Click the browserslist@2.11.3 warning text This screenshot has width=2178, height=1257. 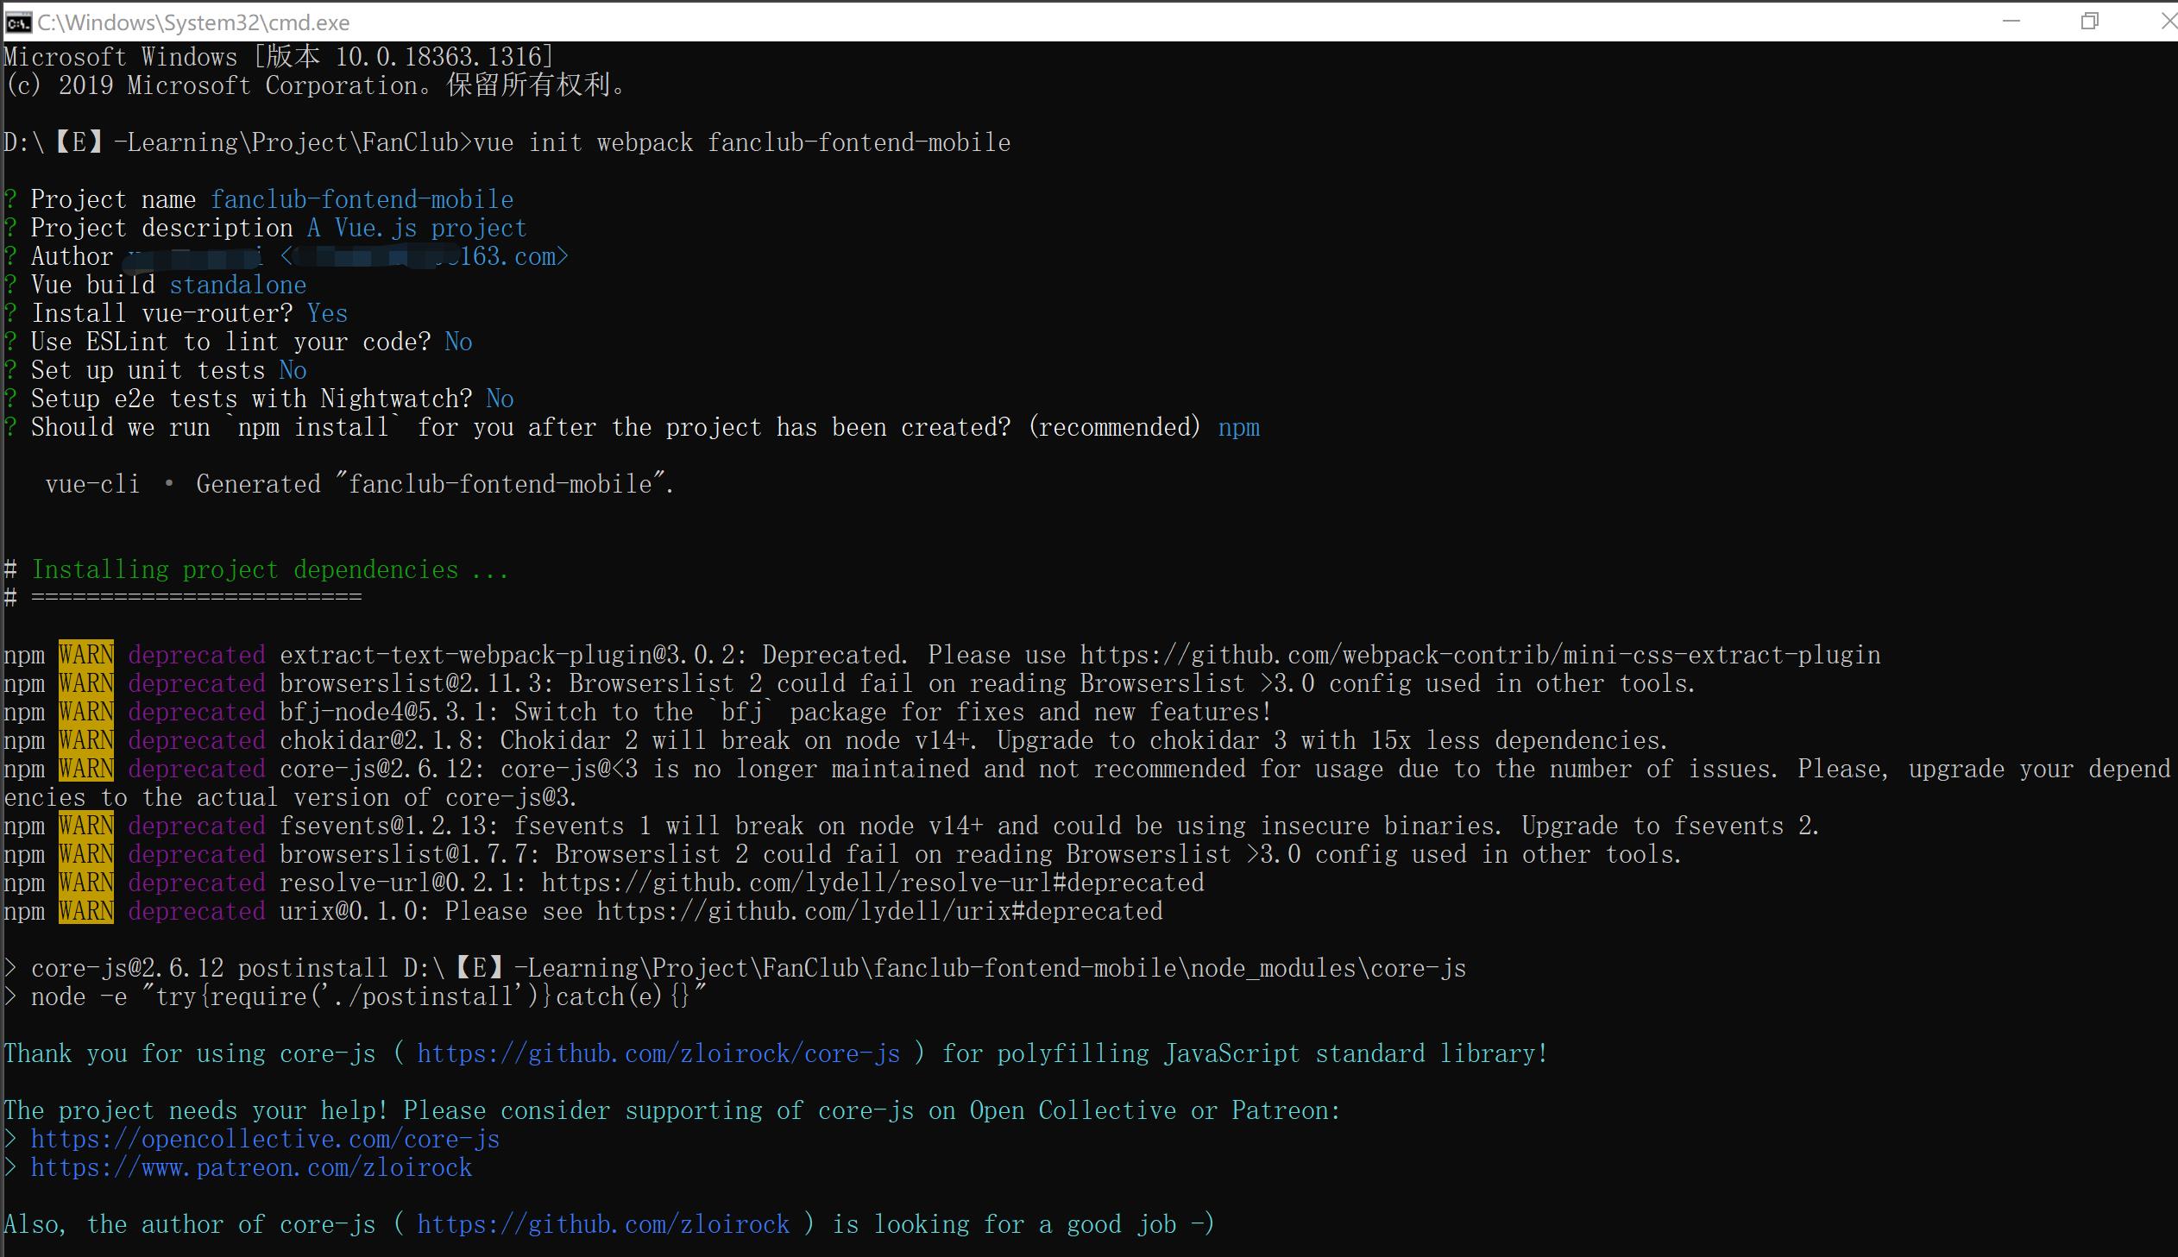[987, 684]
